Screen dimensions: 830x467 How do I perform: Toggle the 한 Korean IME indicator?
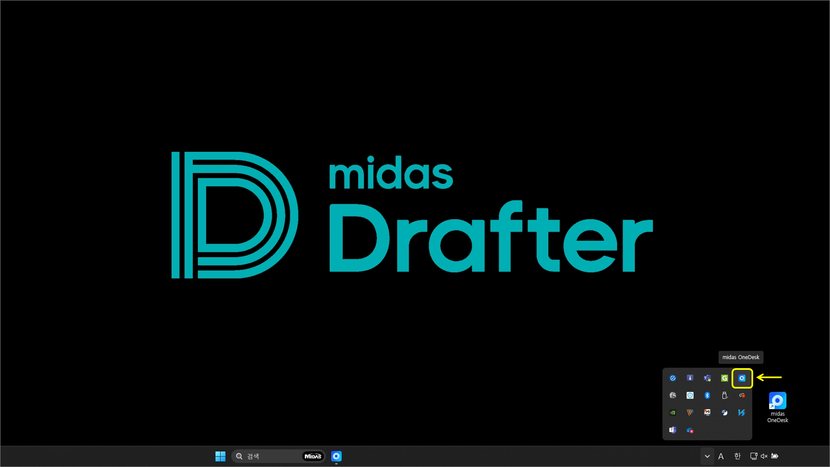click(x=737, y=456)
